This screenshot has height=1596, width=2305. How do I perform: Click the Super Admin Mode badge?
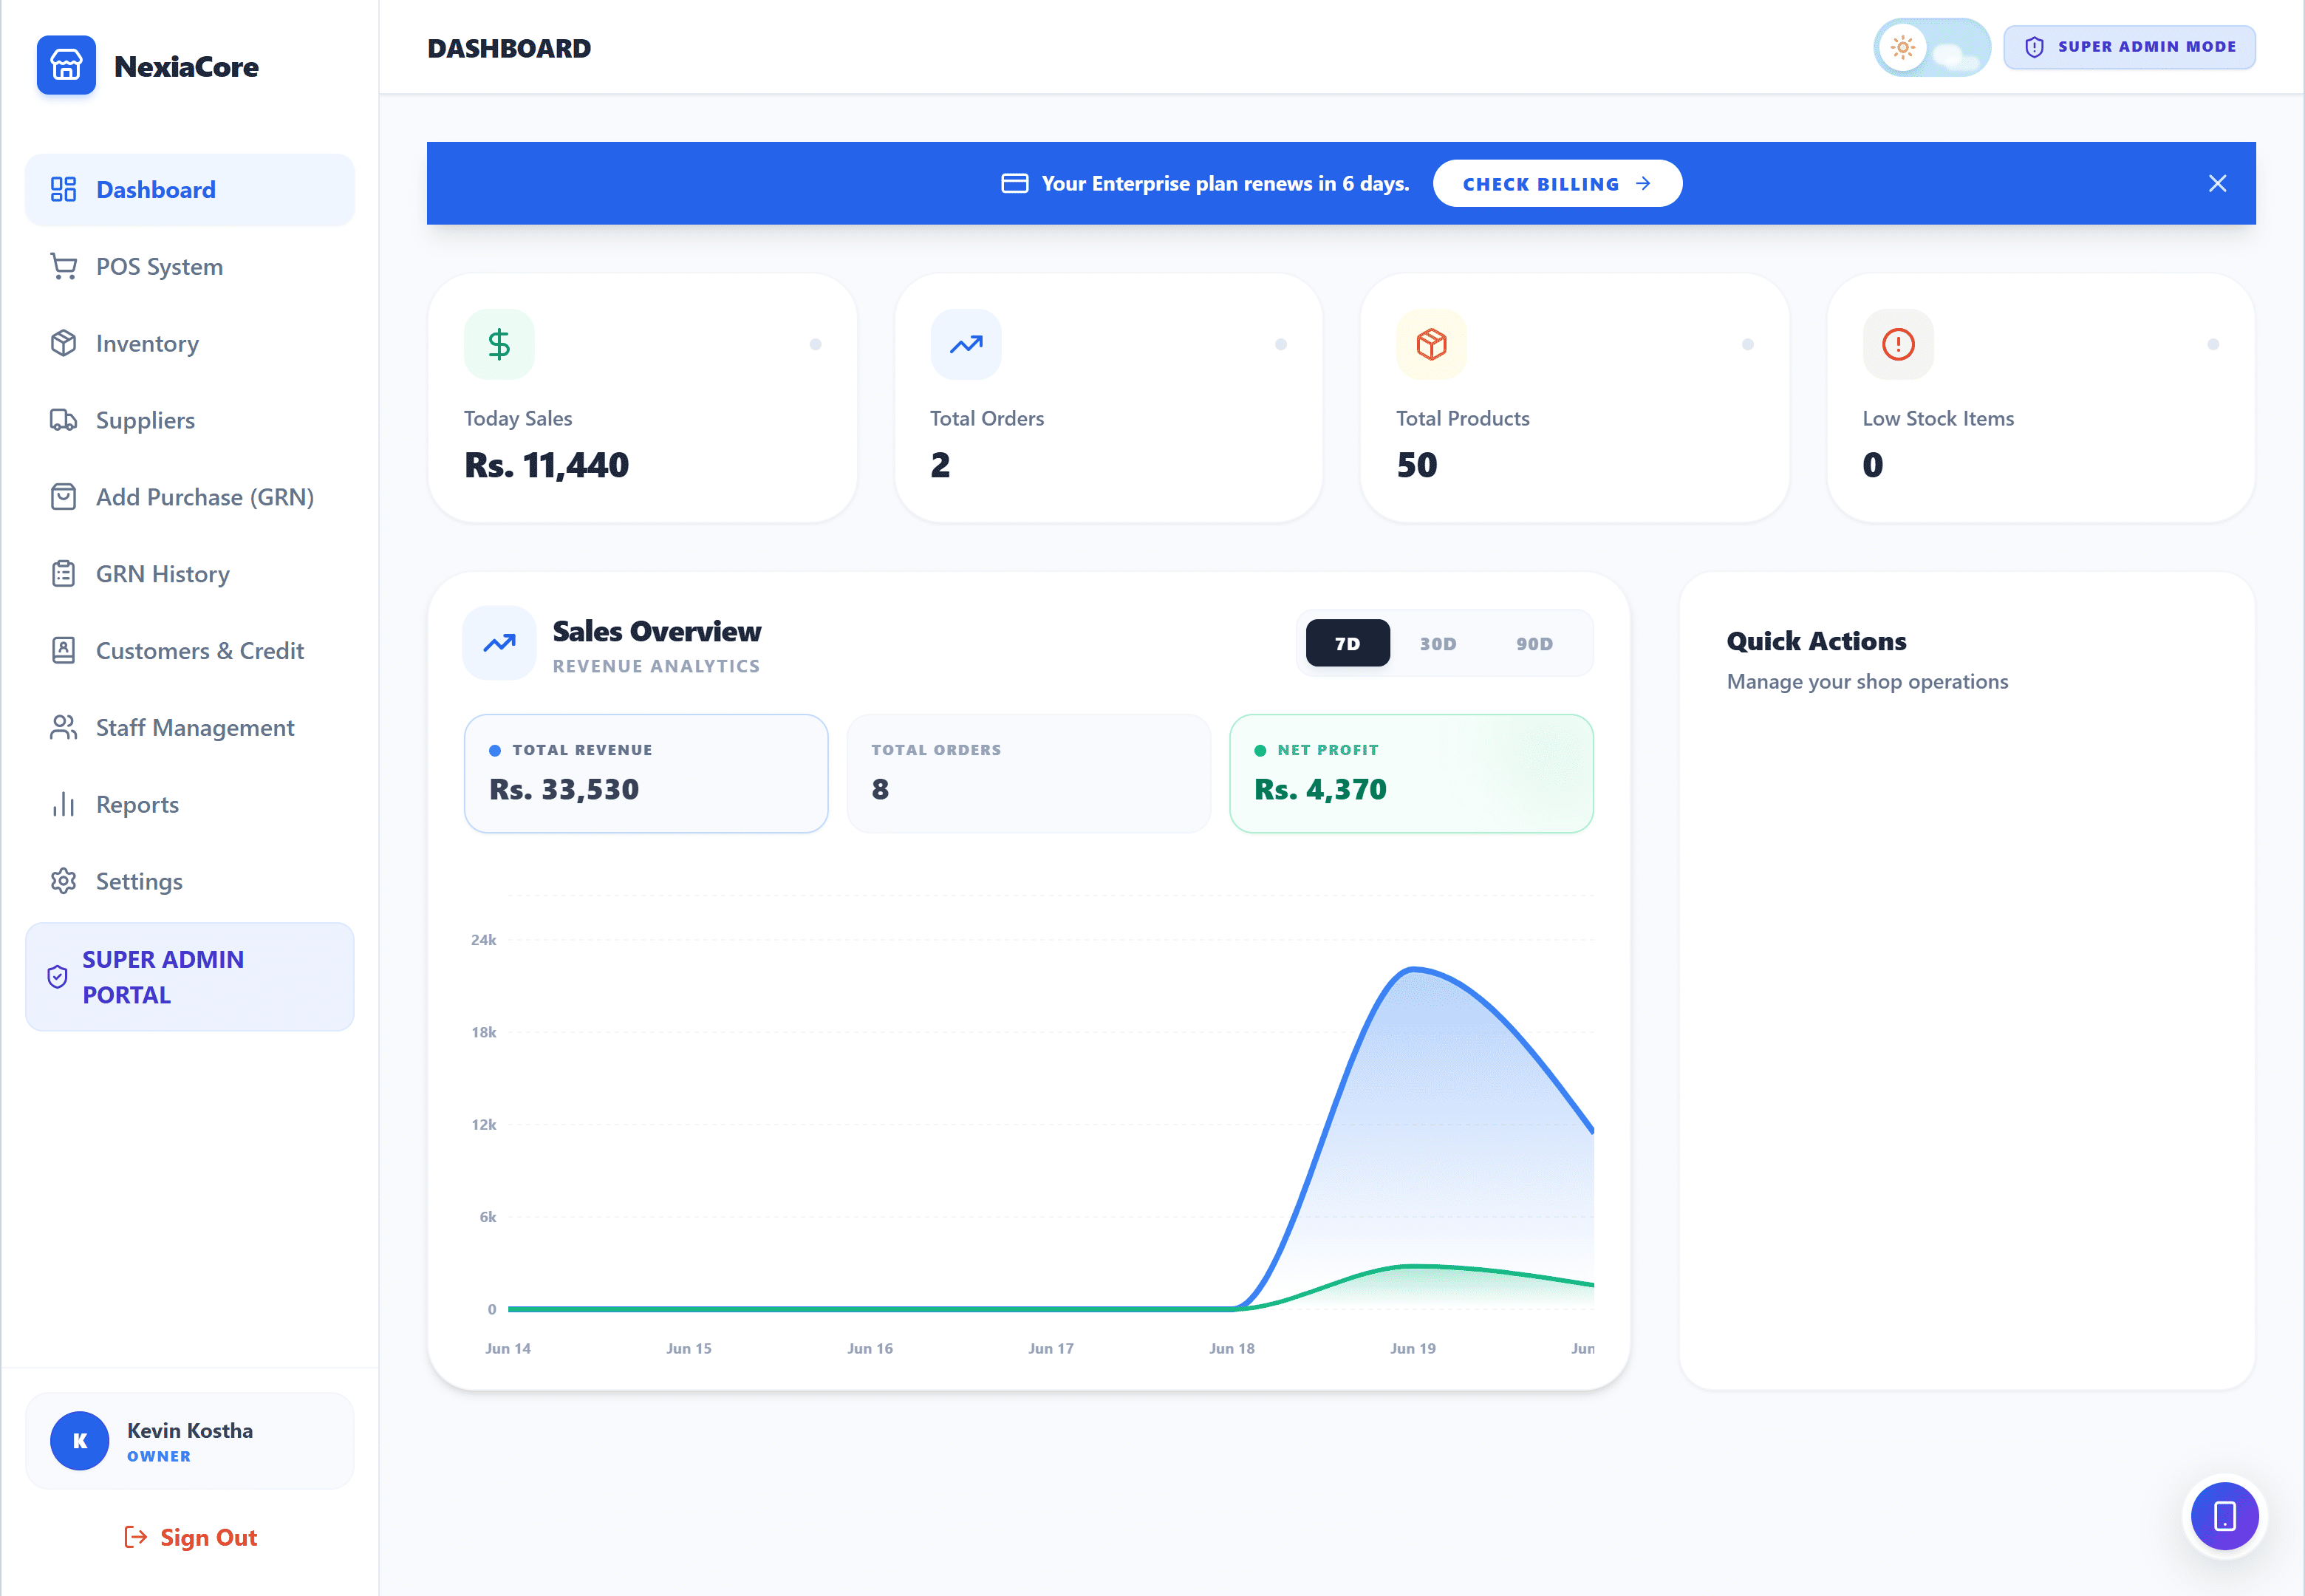pos(2129,47)
